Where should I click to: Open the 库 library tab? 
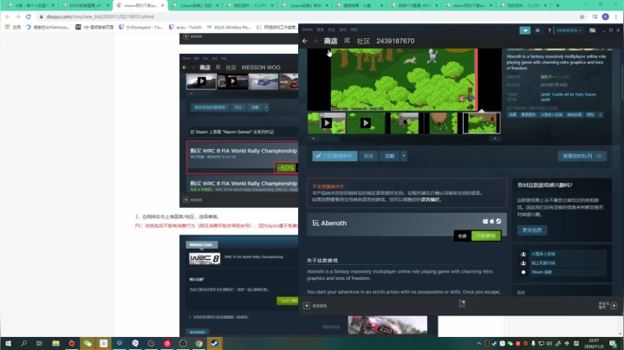[347, 41]
